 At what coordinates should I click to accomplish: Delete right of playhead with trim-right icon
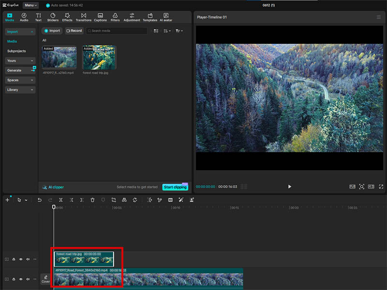[x=82, y=200]
